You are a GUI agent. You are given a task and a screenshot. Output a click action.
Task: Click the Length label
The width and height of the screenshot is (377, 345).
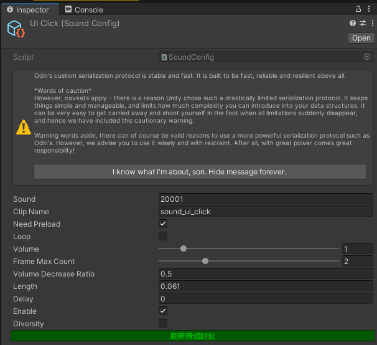[25, 286]
